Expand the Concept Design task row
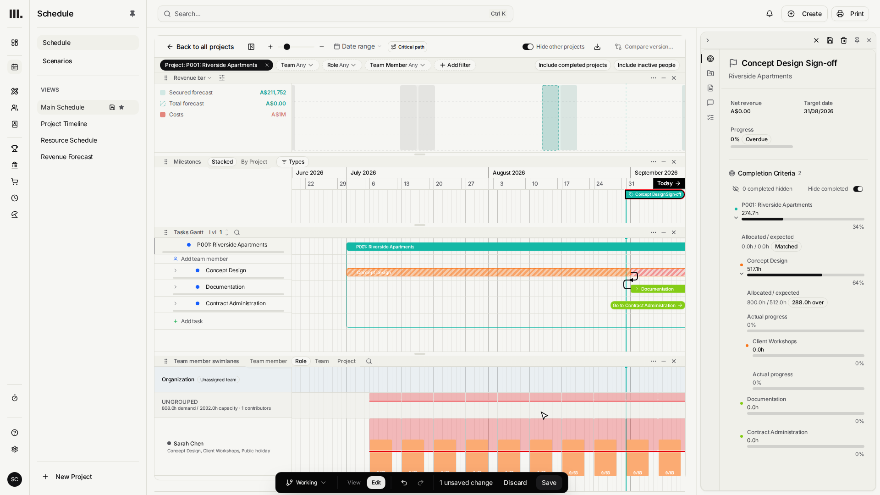The image size is (880, 495). pyautogui.click(x=176, y=270)
